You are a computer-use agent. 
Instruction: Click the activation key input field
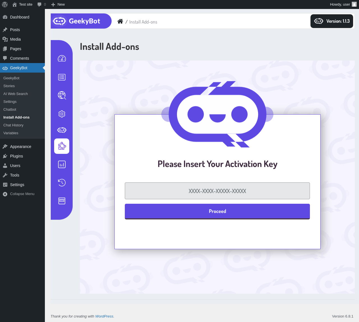[217, 191]
